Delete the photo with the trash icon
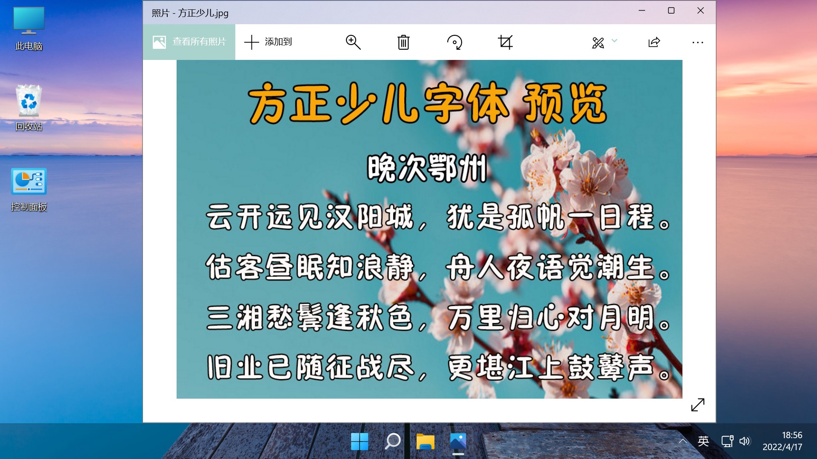817x459 pixels. [x=403, y=42]
